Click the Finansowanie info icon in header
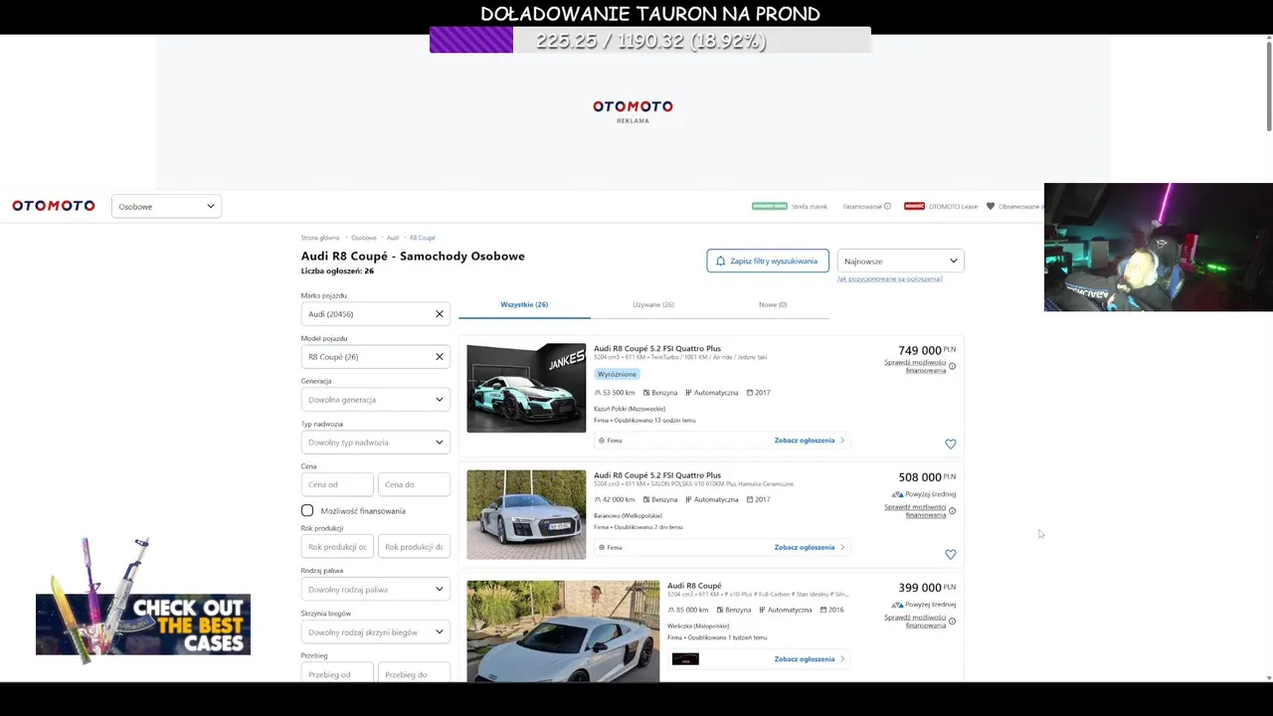 (887, 207)
